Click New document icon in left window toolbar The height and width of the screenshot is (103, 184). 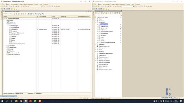[x=2, y=6]
